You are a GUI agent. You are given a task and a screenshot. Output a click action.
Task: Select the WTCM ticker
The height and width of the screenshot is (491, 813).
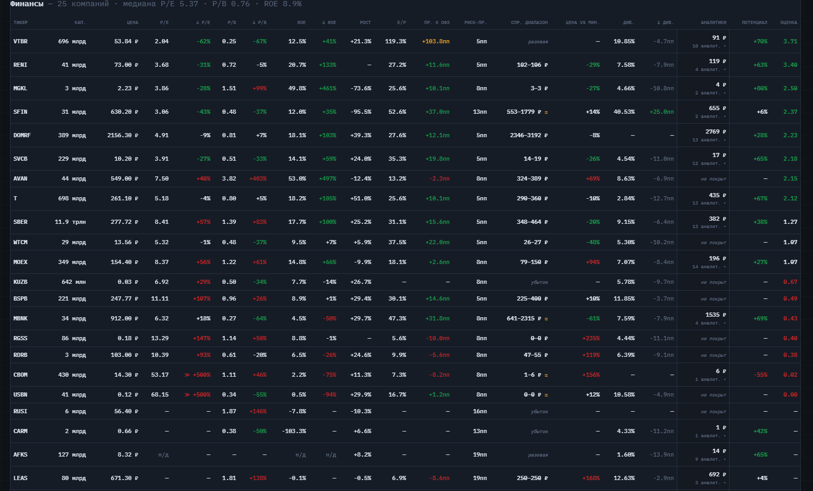pyautogui.click(x=20, y=243)
